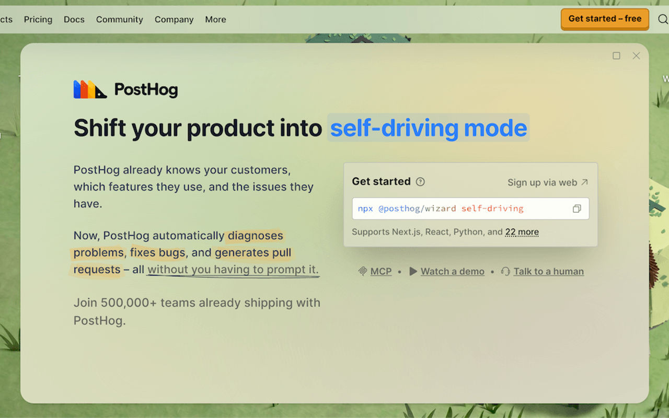
Task: Open the Get started help icon
Action: [420, 182]
